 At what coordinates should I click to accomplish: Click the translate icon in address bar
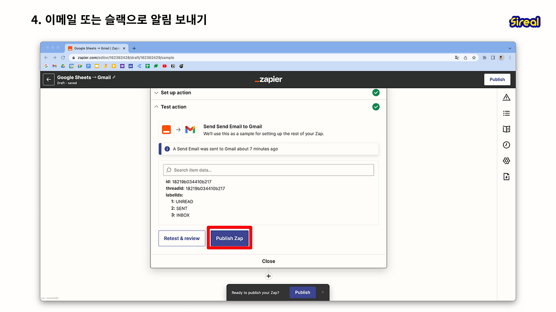(457, 58)
